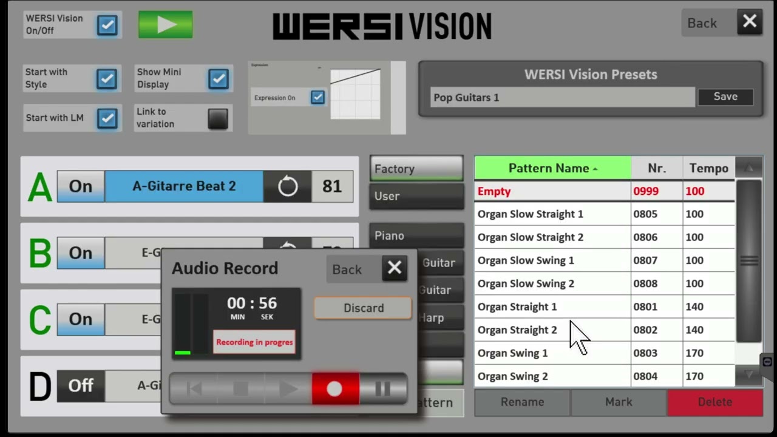
Task: Select Organ Straight 2 pattern
Action: click(x=604, y=330)
